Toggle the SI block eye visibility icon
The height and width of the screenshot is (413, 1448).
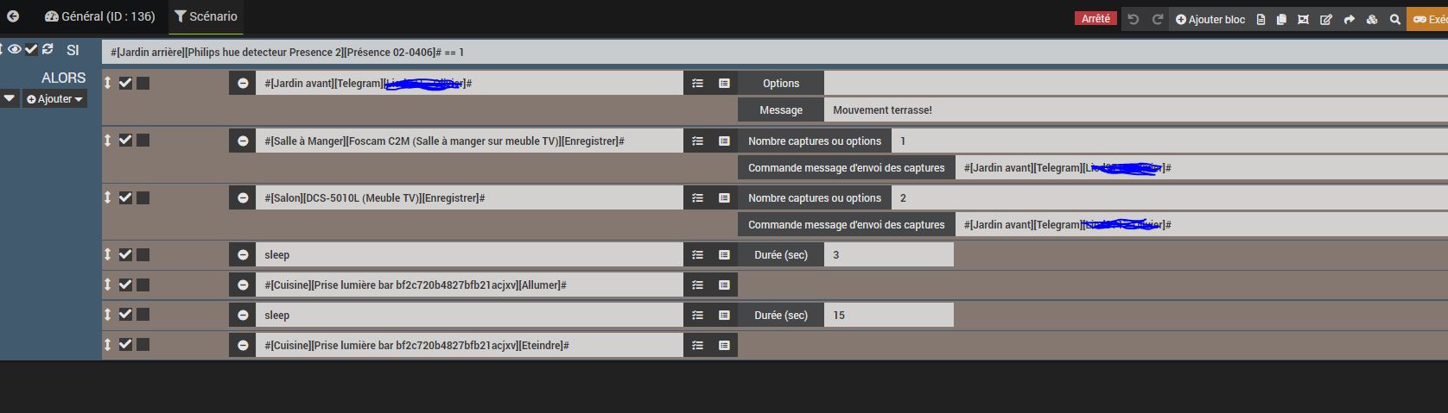click(x=15, y=50)
